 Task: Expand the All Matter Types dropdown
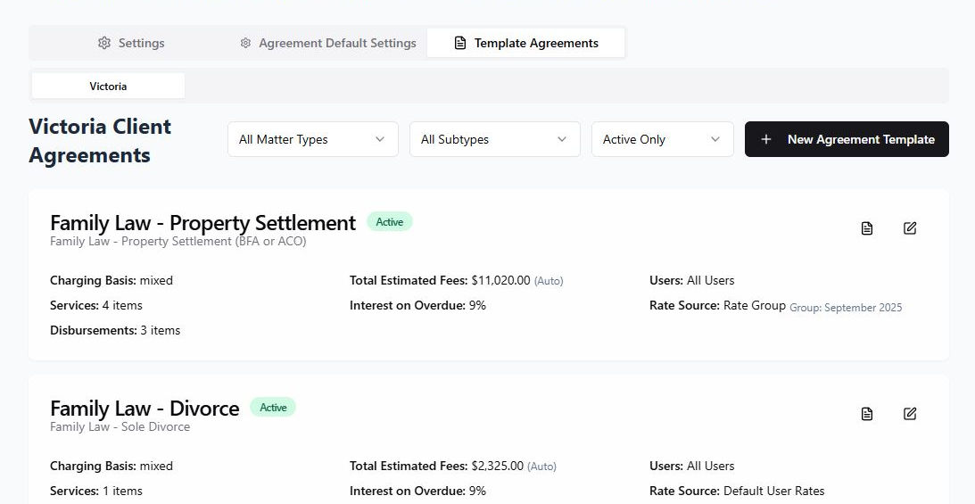tap(312, 139)
